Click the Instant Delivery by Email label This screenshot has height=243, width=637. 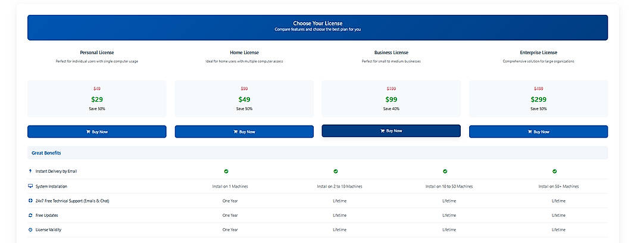(x=56, y=172)
